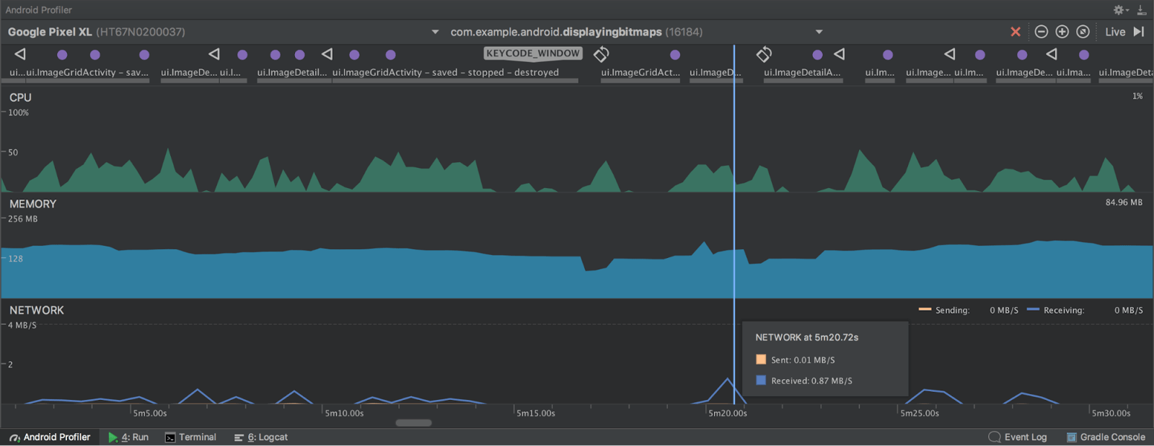Click the Live button
This screenshot has width=1154, height=446.
[1115, 32]
